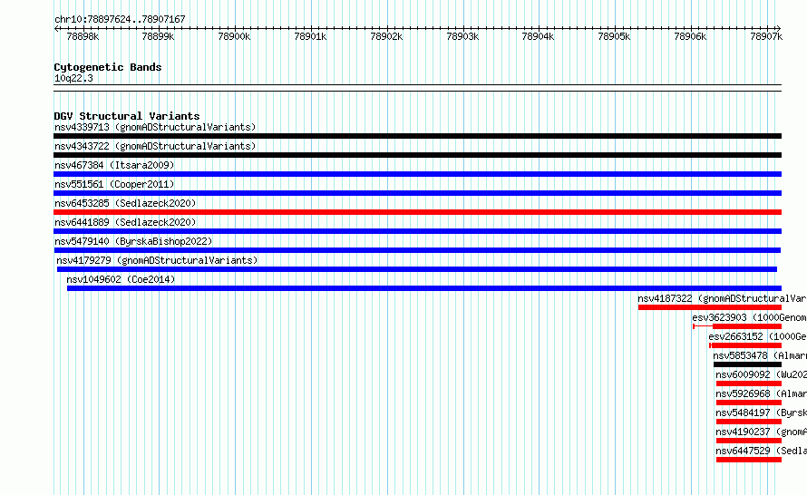The image size is (807, 495).
Task: Open the nsv4187322 variant label
Action: tap(722, 298)
